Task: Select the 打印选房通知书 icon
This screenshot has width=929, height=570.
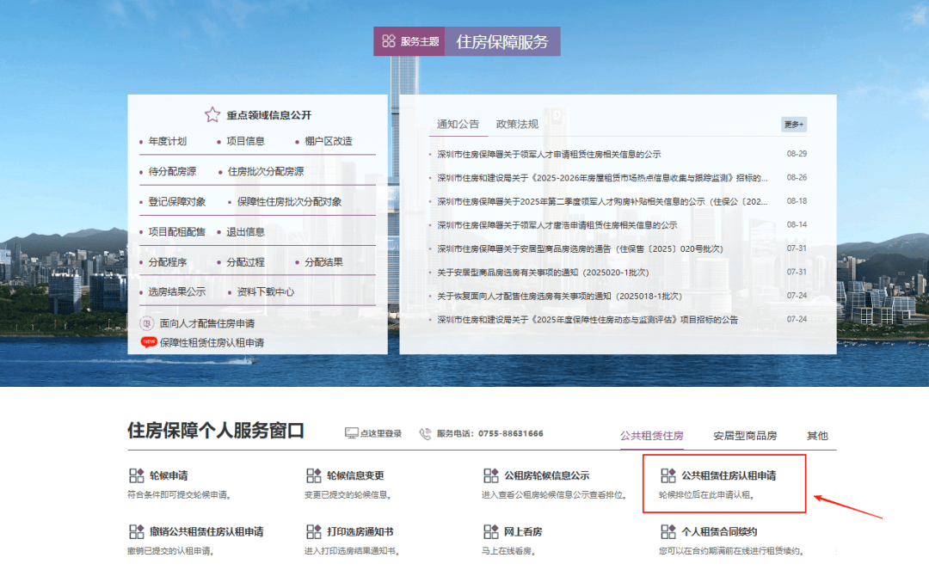Action: click(x=313, y=530)
